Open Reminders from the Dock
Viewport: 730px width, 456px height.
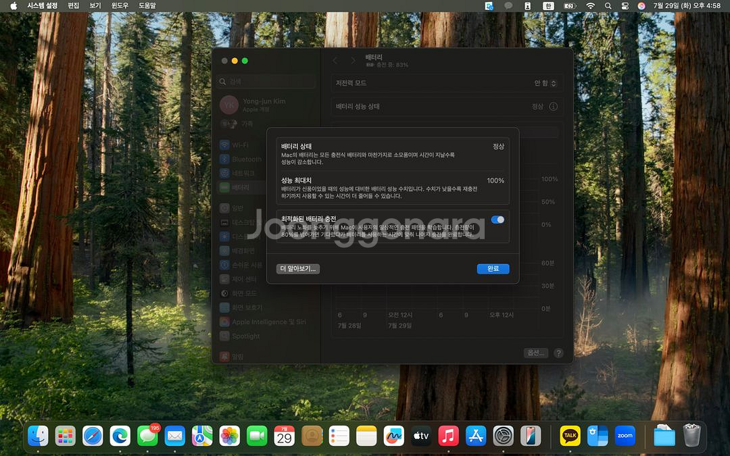339,436
